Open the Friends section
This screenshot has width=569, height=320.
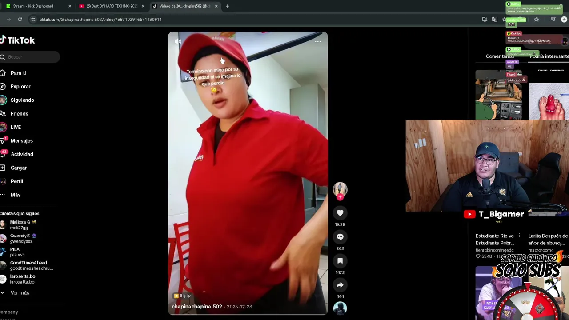[x=19, y=114]
